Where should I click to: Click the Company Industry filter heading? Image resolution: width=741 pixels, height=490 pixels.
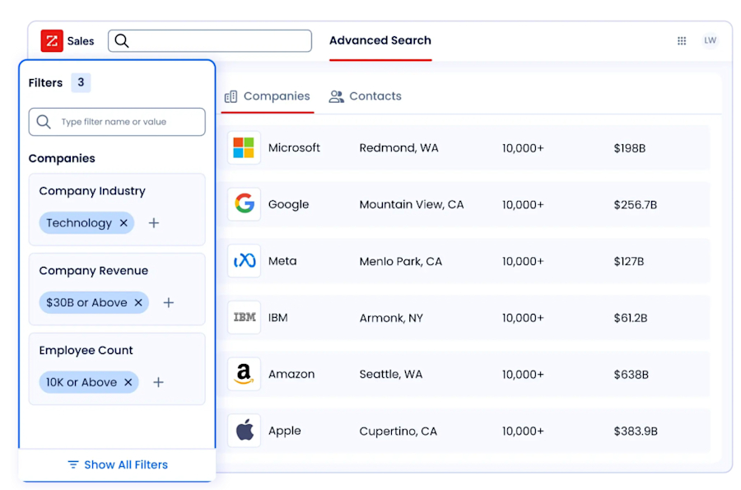[x=92, y=191]
